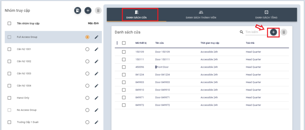Click the Tìm kiếm search field
Image resolution: width=305 pixels, height=130 pixels.
tap(256, 32)
